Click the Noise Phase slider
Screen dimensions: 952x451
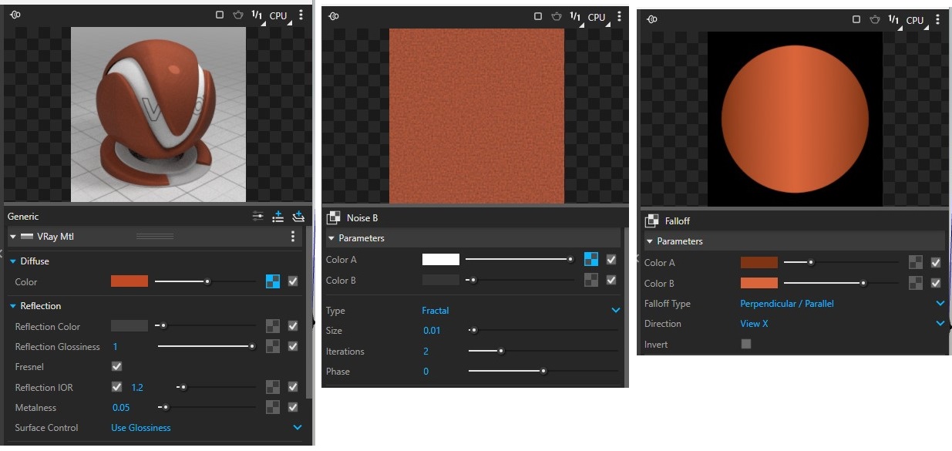coord(543,371)
